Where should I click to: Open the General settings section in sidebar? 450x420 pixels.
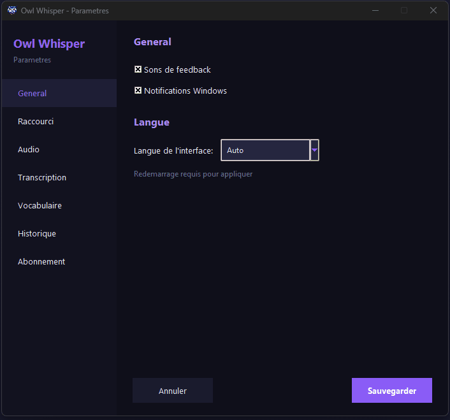click(x=33, y=93)
